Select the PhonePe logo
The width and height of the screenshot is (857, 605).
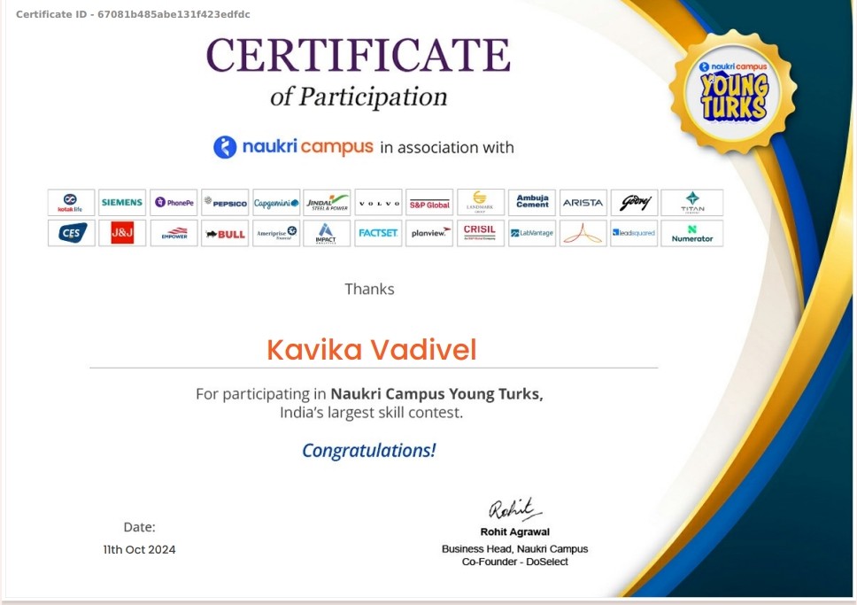coord(174,203)
